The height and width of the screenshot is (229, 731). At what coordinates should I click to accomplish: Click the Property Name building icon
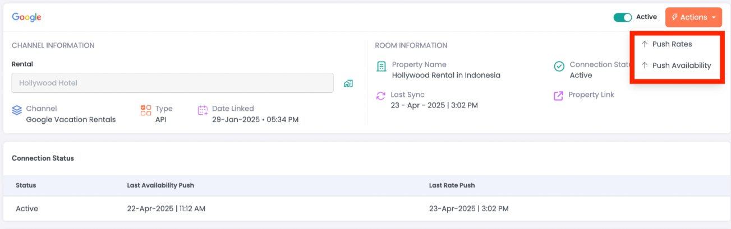381,67
